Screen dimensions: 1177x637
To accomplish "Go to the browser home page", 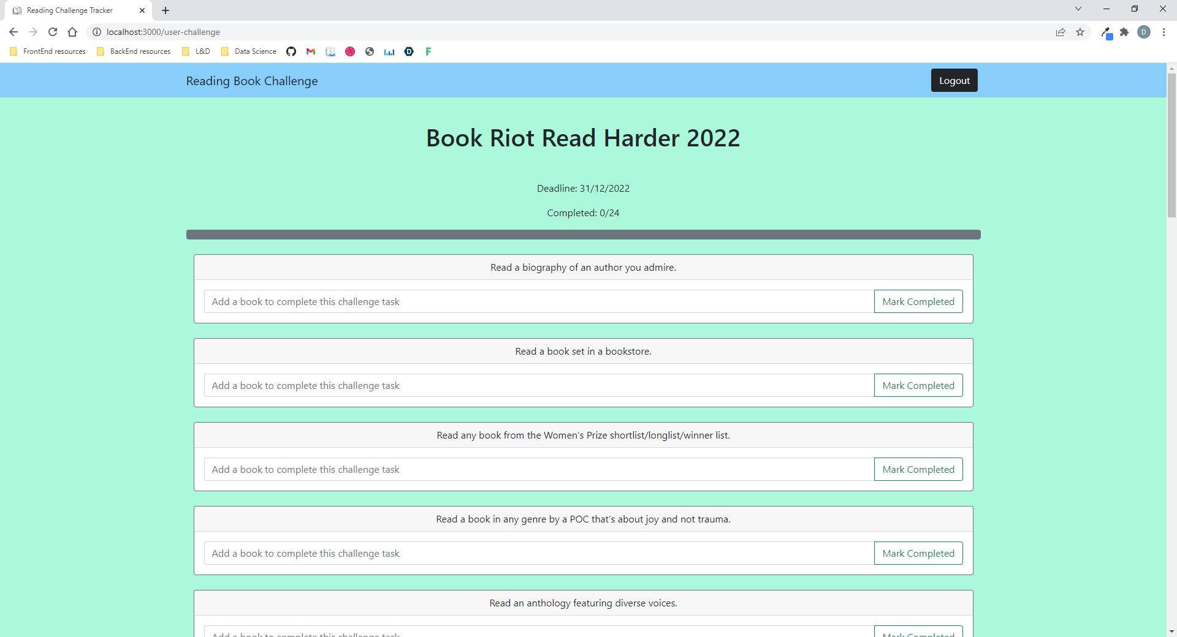I will (x=72, y=32).
